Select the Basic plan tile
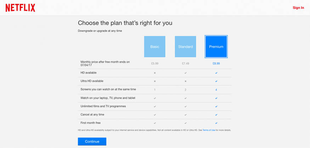310x148 pixels. click(x=154, y=47)
